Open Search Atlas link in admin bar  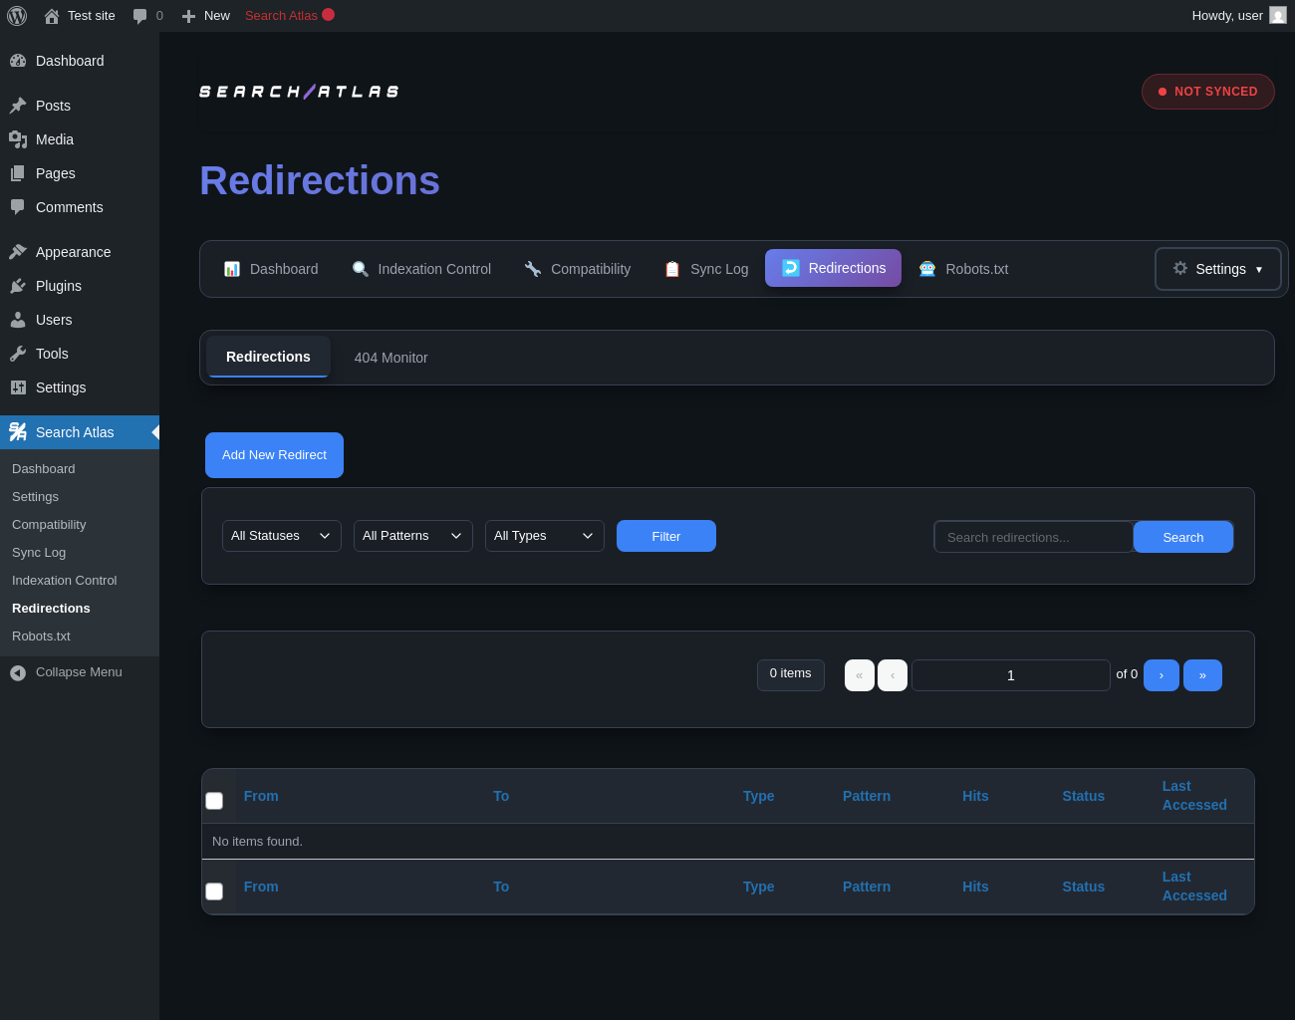click(x=290, y=16)
